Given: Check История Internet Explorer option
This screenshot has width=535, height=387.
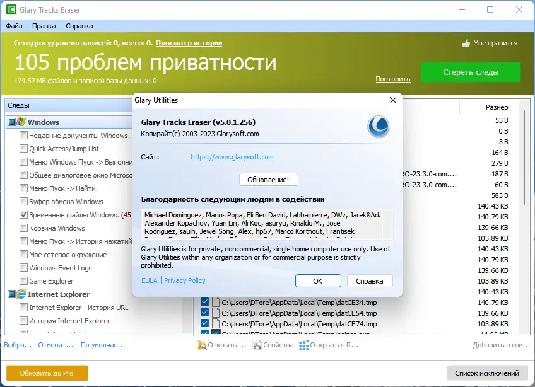Looking at the screenshot, I should tap(23, 321).
